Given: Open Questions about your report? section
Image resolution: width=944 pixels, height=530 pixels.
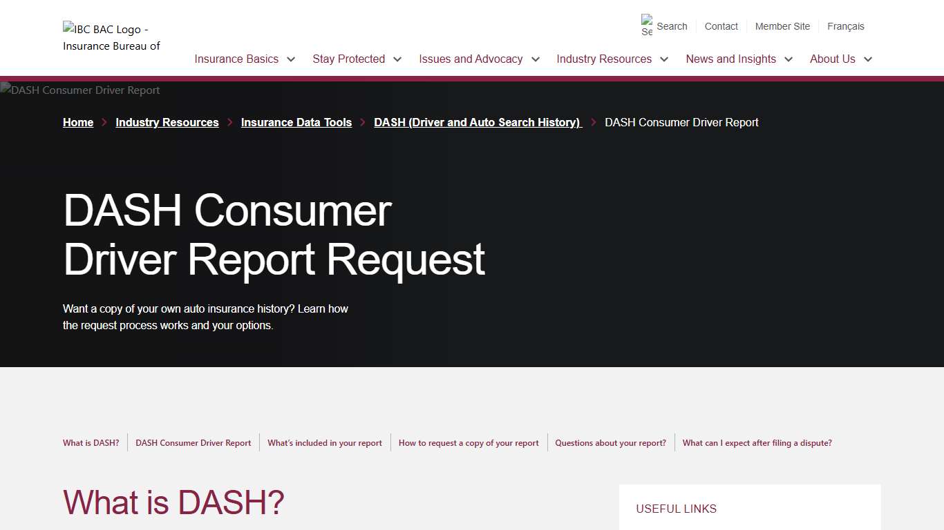Looking at the screenshot, I should point(611,442).
